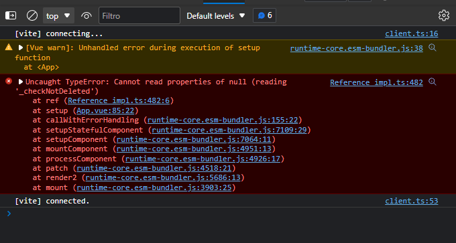Click 'at <App>' text in warning
The image size is (456, 243).
(x=42, y=68)
